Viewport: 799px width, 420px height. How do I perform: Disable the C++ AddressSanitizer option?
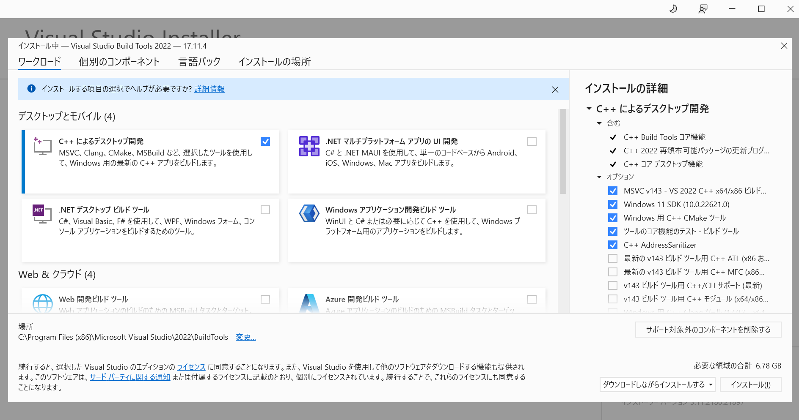pyautogui.click(x=613, y=245)
